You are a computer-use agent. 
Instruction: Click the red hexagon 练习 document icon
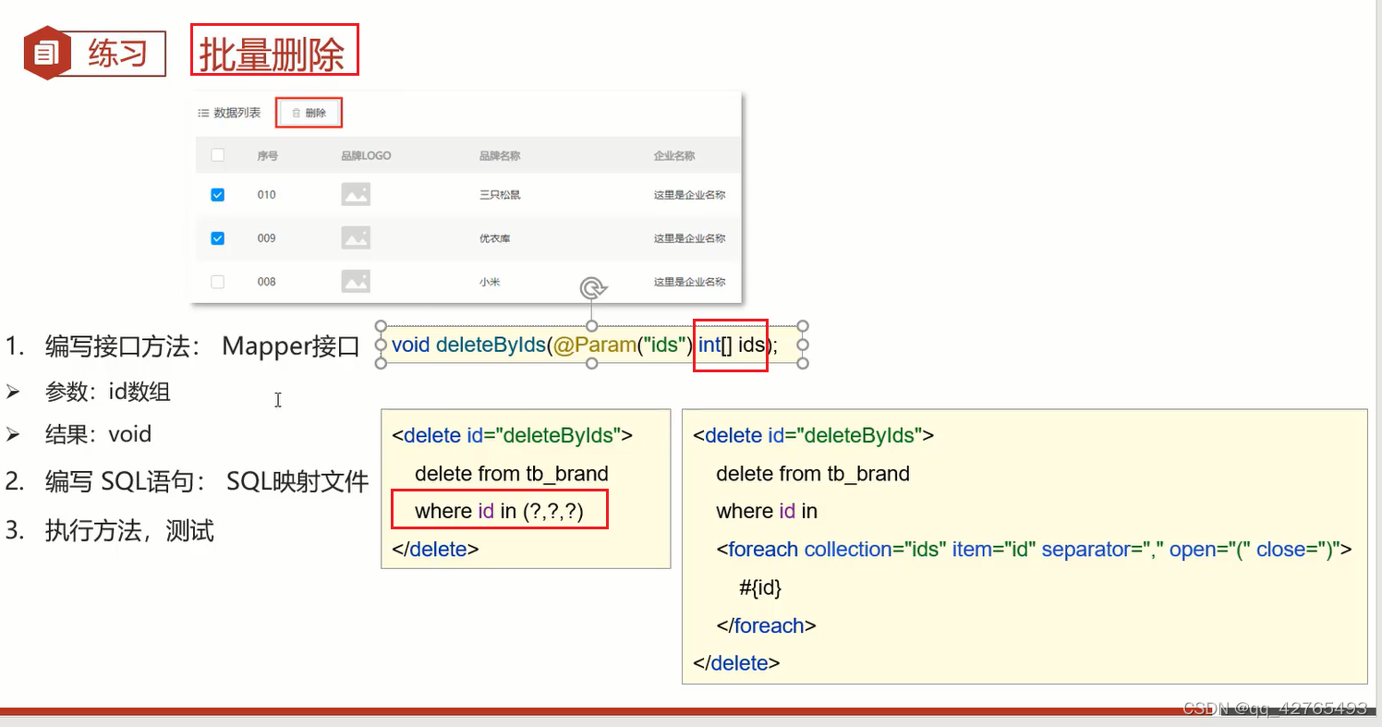coord(46,53)
